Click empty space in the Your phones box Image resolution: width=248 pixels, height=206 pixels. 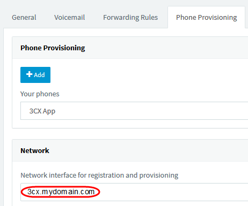click(x=152, y=111)
